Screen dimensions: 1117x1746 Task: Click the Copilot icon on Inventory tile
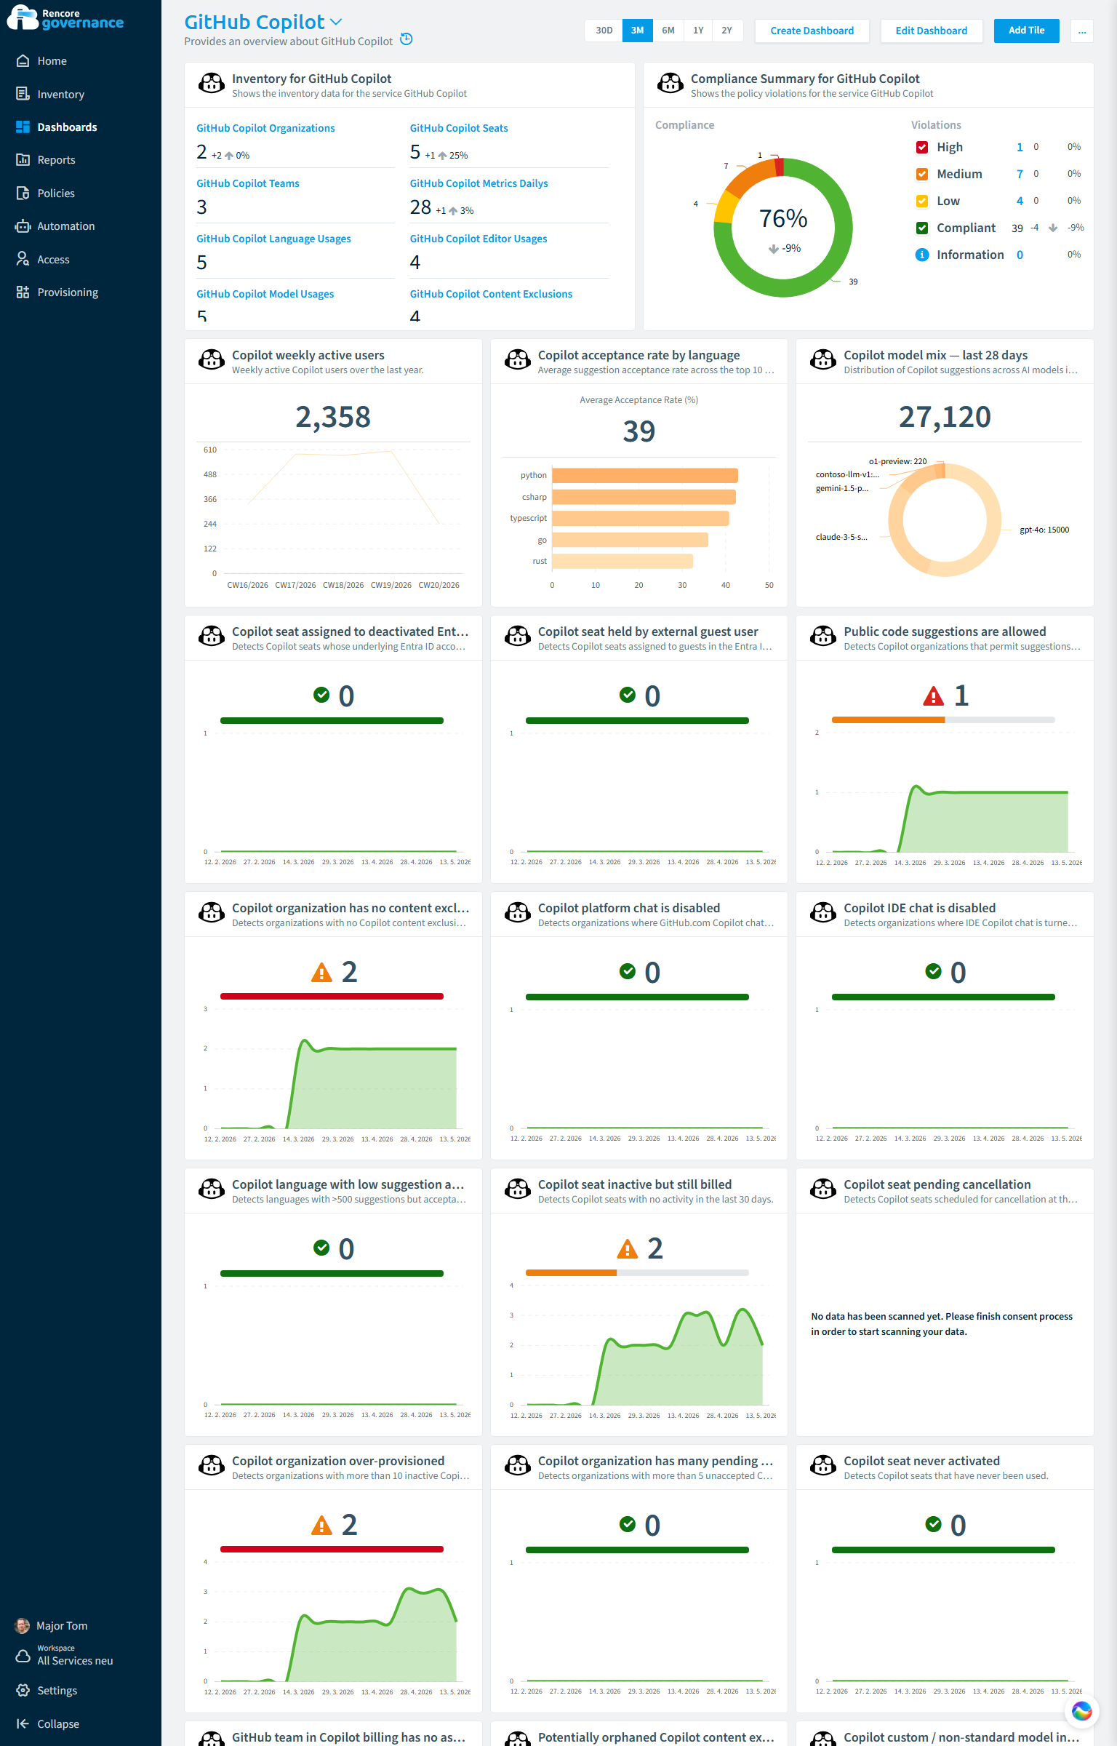click(x=212, y=84)
